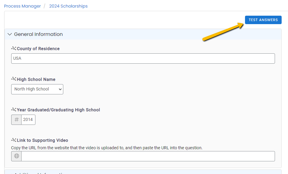Screen dimensions: 288x174
Task: Click the number sign icon before 2014
Action: pyautogui.click(x=16, y=120)
